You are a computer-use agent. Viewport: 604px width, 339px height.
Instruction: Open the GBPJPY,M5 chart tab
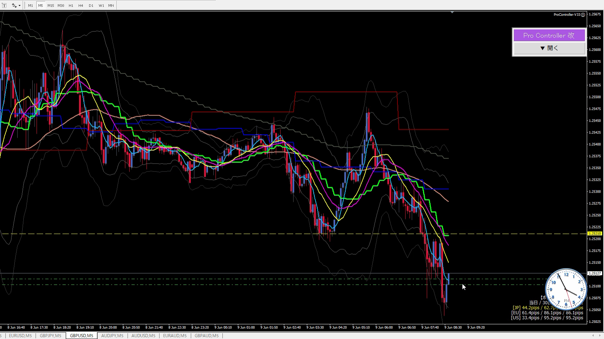[50, 336]
